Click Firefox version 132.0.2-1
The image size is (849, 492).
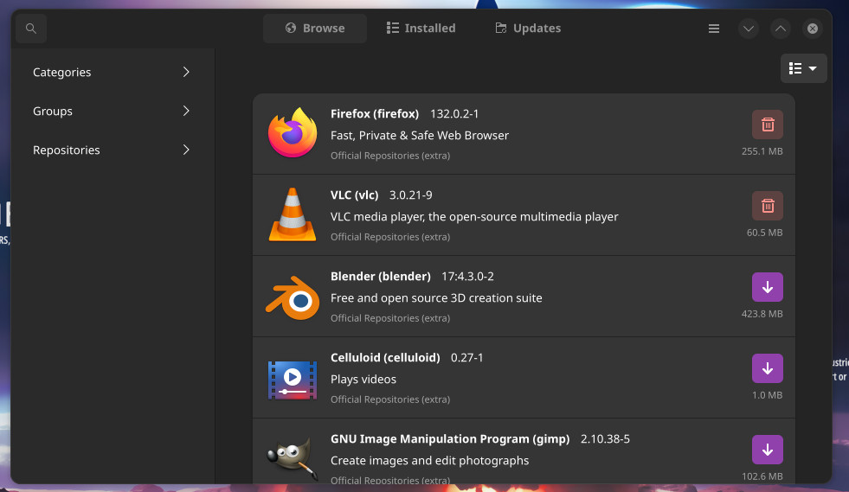454,113
